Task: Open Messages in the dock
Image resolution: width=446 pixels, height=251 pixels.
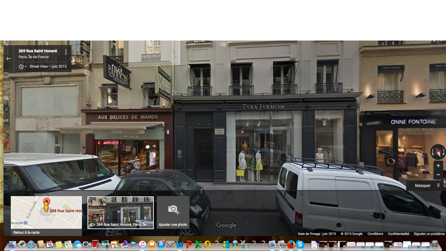Action: tap(77, 244)
